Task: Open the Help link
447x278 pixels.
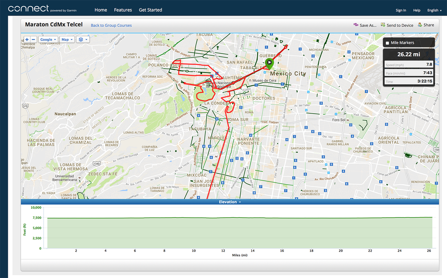Action: 417,10
